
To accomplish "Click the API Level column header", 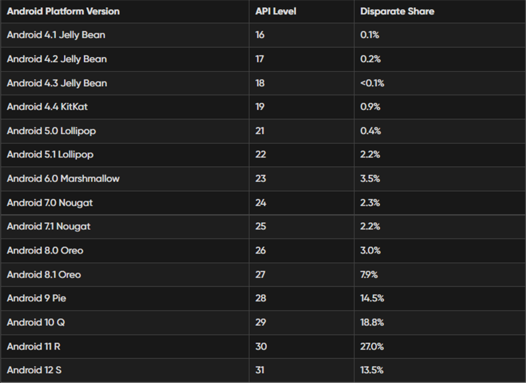I will pos(276,12).
